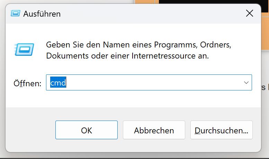Screen dimensions: 269x159
Task: Open the Durchsuchen... file browser
Action: pyautogui.click(x=222, y=130)
